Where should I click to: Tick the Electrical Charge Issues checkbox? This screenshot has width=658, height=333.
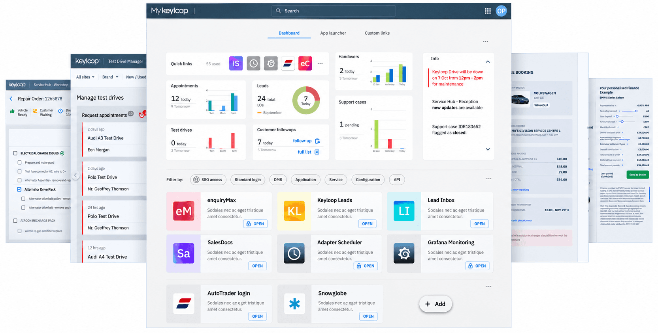coord(15,153)
